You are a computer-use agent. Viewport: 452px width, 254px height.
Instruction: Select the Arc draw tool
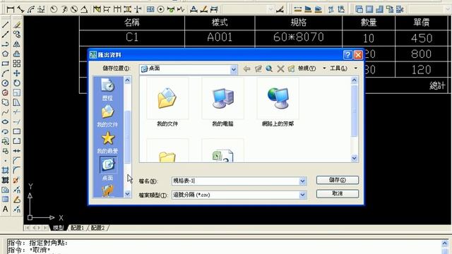[5, 73]
